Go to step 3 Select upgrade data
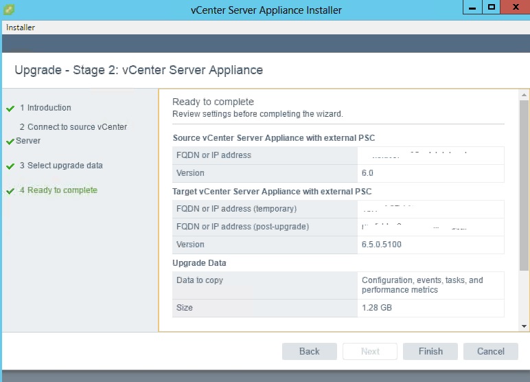 click(x=61, y=166)
